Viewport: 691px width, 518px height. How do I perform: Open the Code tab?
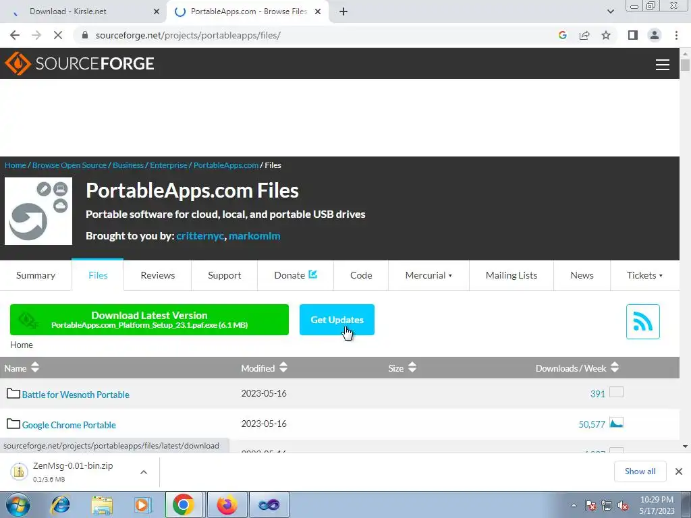tap(361, 275)
